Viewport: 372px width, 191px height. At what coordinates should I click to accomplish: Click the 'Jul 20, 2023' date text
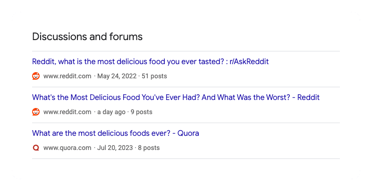(x=114, y=148)
